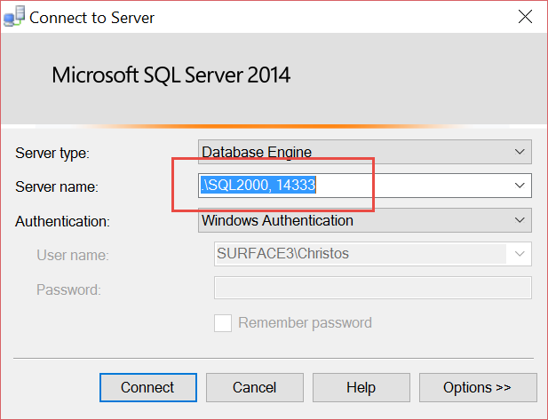Cancel the server connection dialog

(x=254, y=387)
